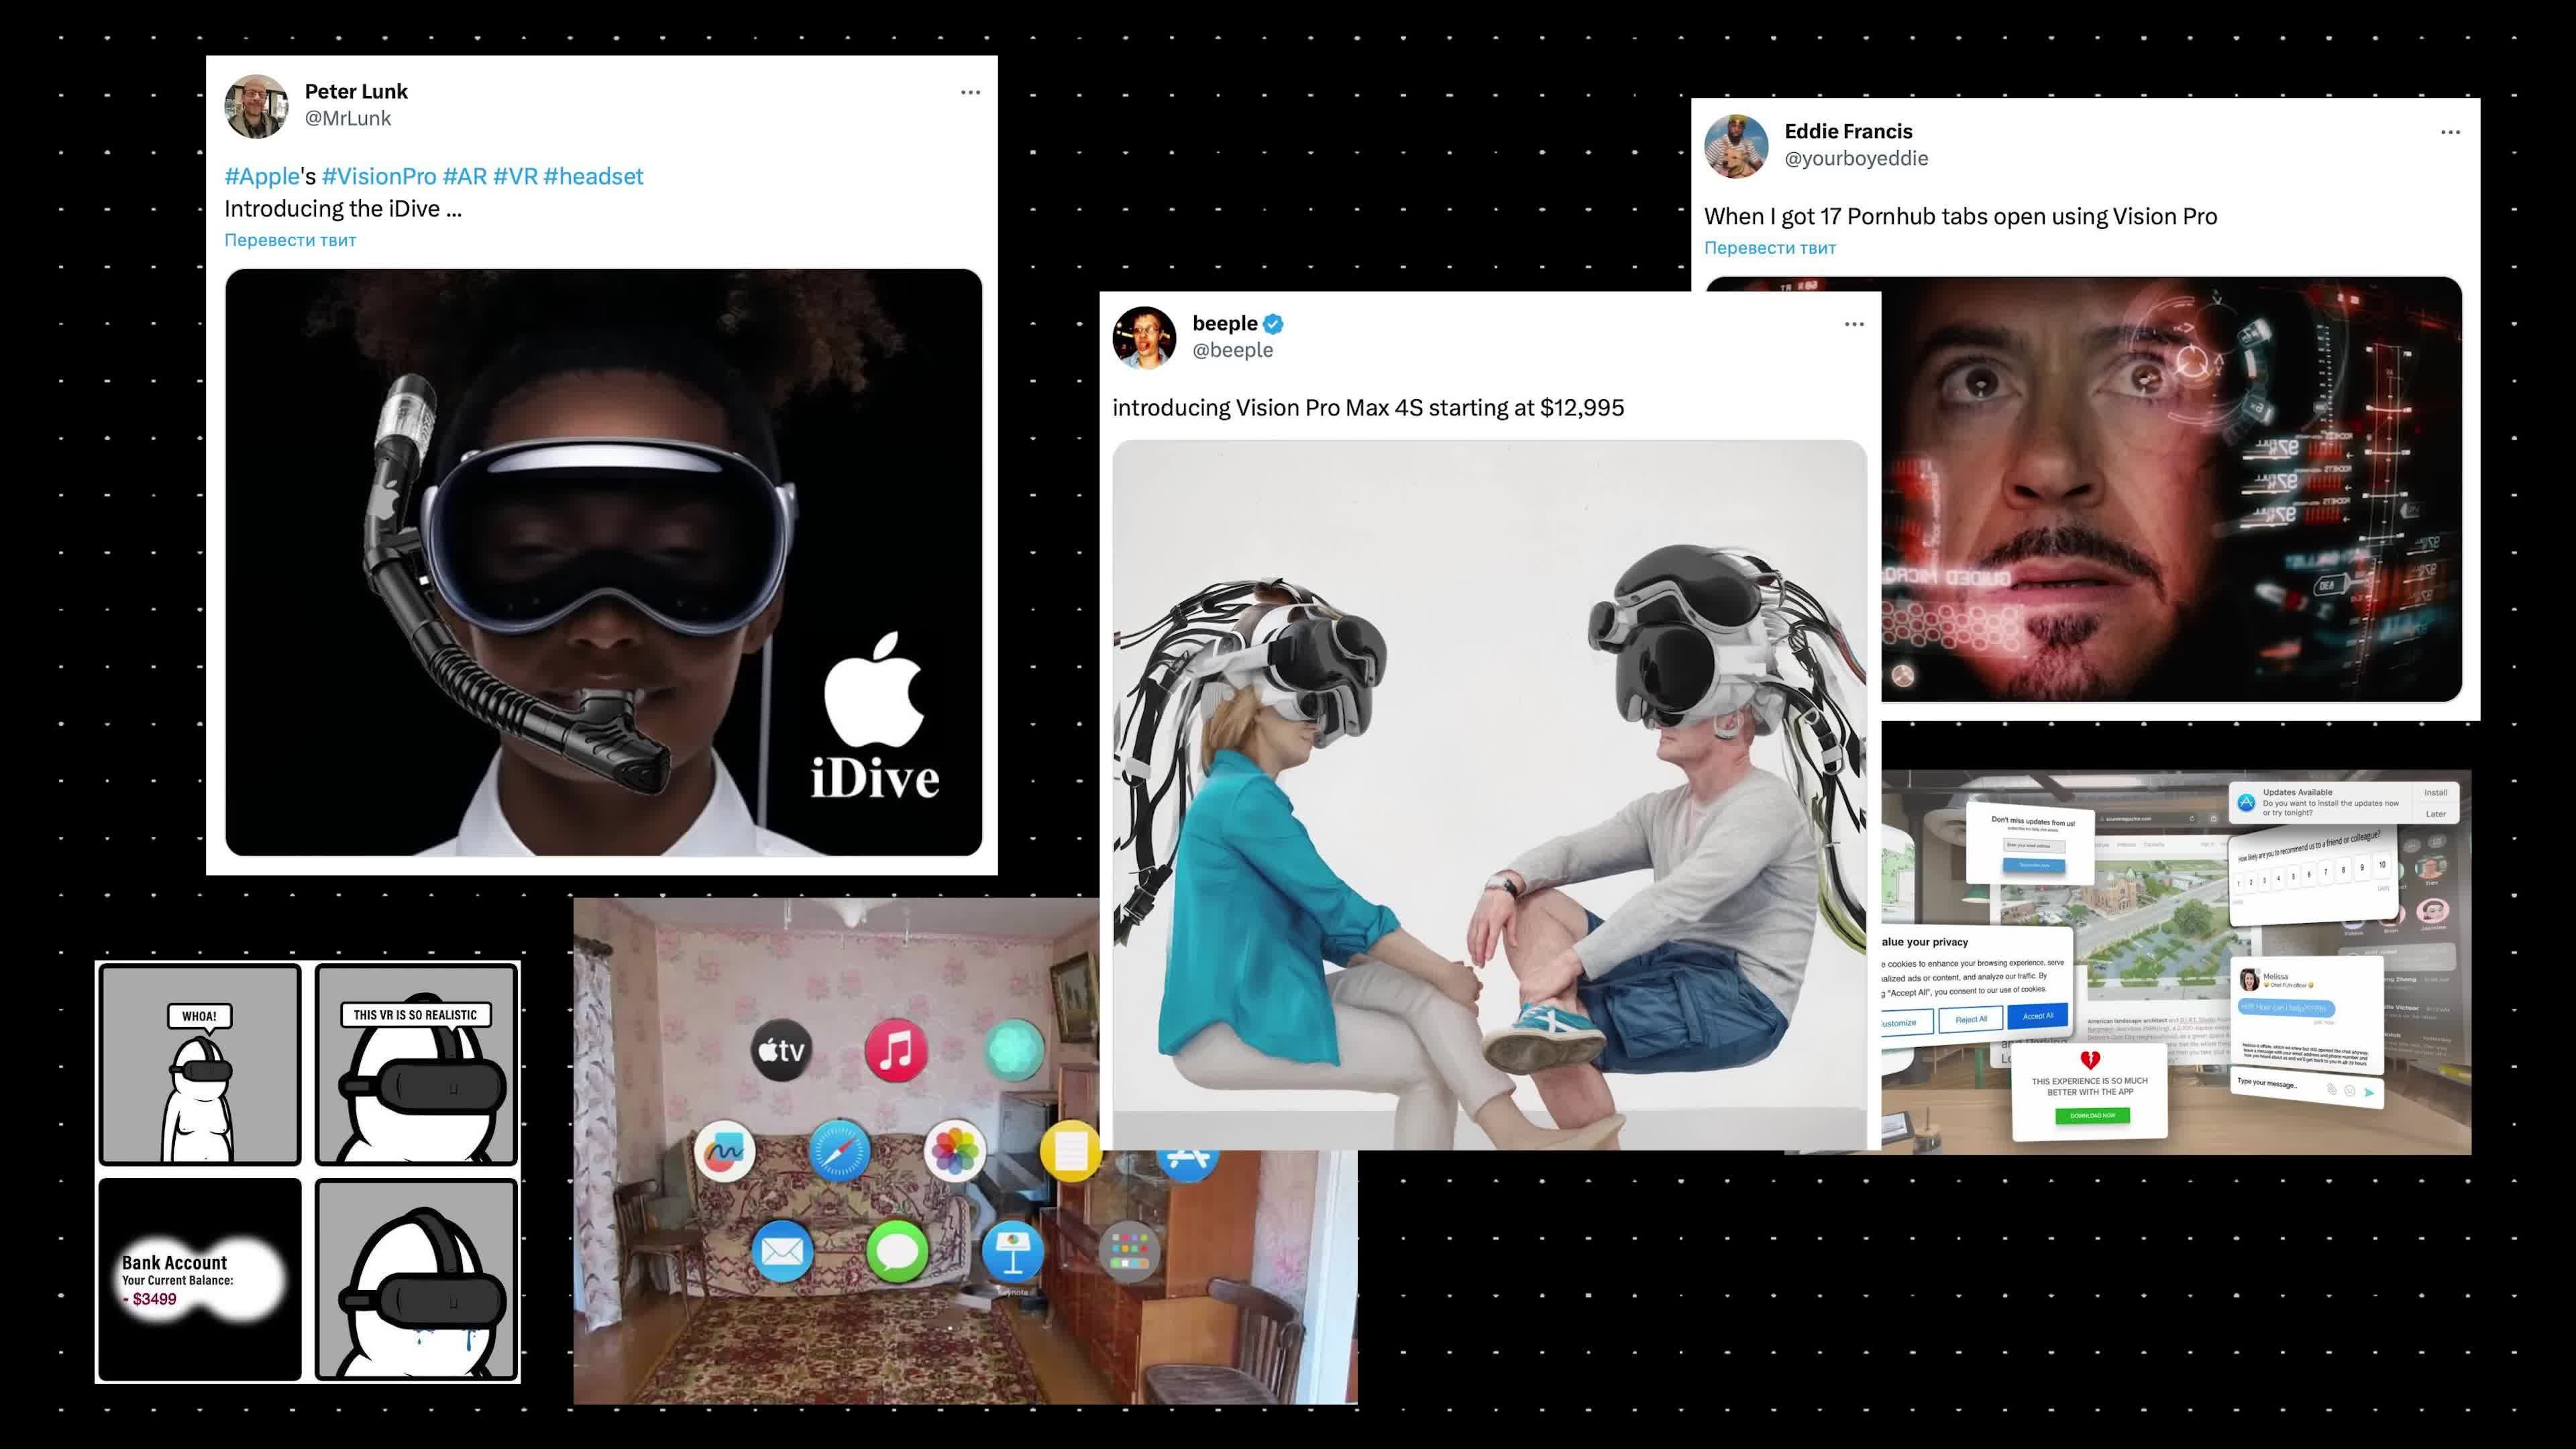Click 'THIS VR IS SO REALISTIC' speech bubble
The image size is (2576, 1449).
tap(415, 1015)
